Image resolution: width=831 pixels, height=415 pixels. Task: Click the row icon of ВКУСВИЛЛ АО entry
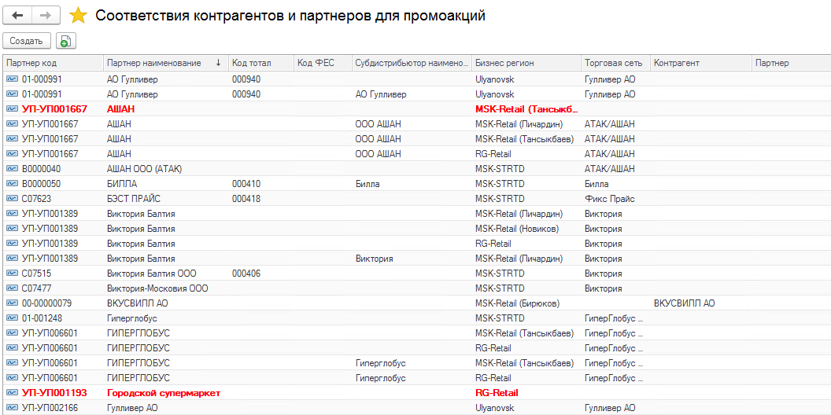point(12,303)
